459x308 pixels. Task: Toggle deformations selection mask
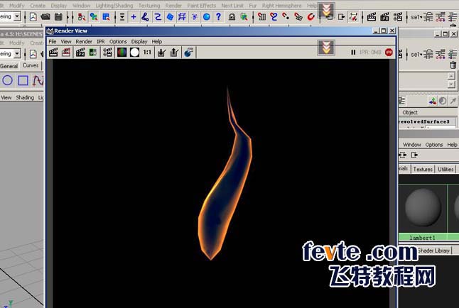tap(182, 17)
